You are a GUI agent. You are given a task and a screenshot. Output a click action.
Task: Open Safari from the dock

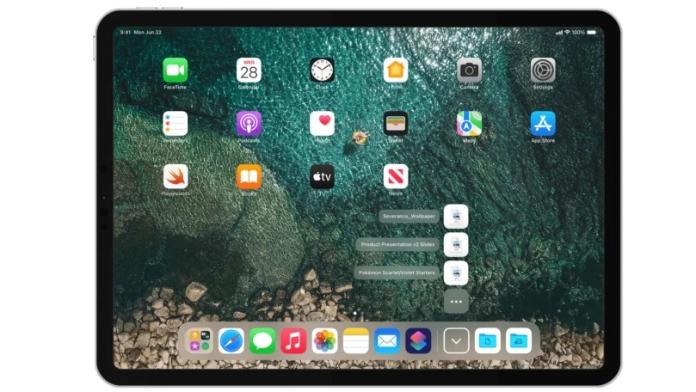(231, 340)
